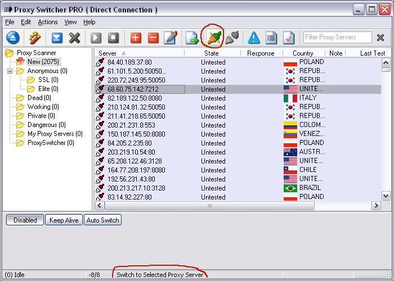
Task: Toggle the Disabled mode button
Action: pos(25,220)
